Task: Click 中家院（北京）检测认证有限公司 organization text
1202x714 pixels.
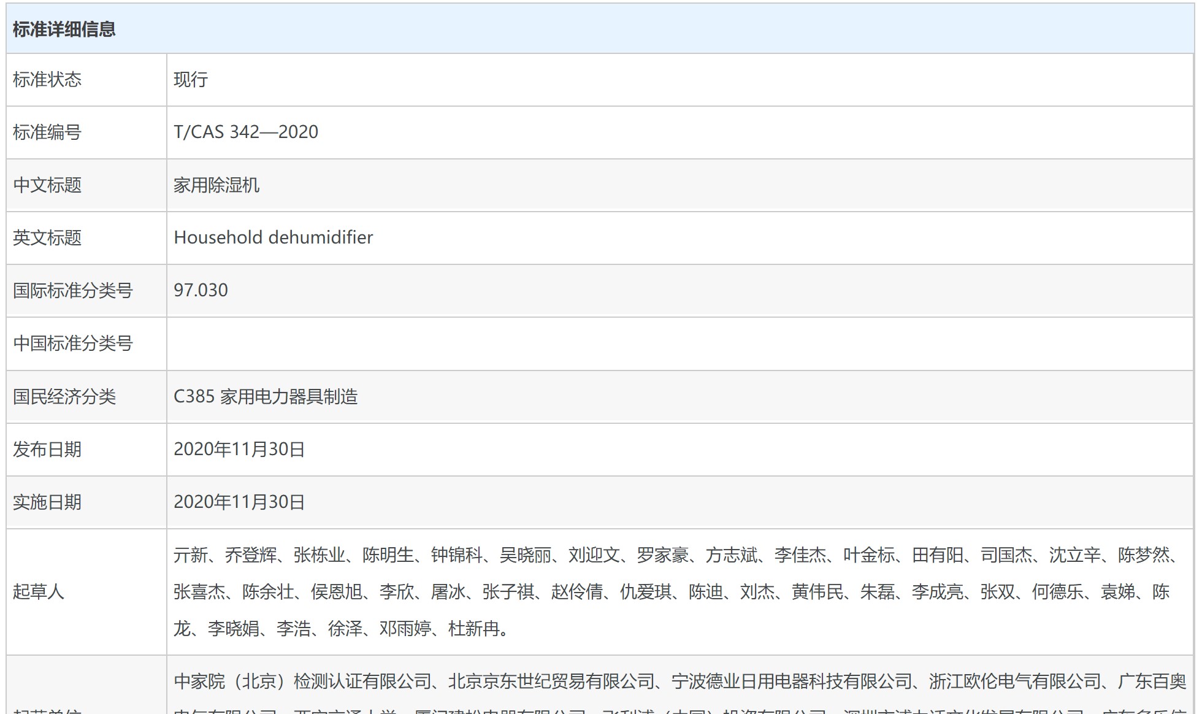Action: pyautogui.click(x=303, y=681)
